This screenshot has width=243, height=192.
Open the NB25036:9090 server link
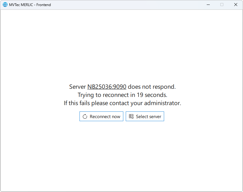coord(107,87)
